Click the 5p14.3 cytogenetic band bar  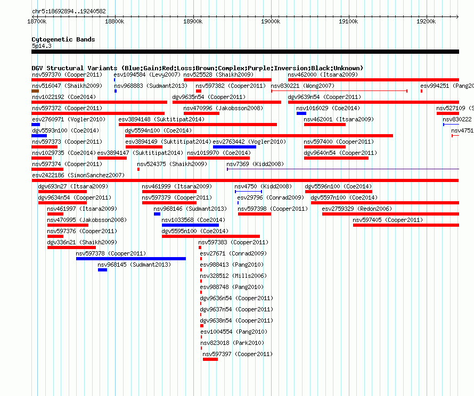click(x=245, y=52)
